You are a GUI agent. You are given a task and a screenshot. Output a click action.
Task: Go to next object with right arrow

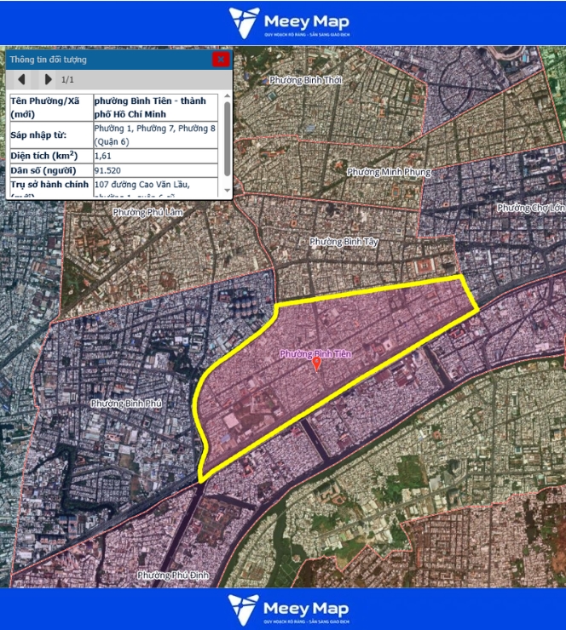point(48,80)
